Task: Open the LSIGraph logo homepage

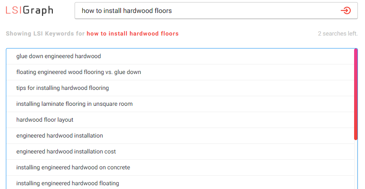Action: click(x=30, y=10)
